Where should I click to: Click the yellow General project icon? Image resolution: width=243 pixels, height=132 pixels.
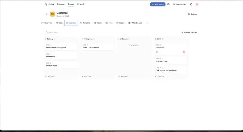point(52,14)
